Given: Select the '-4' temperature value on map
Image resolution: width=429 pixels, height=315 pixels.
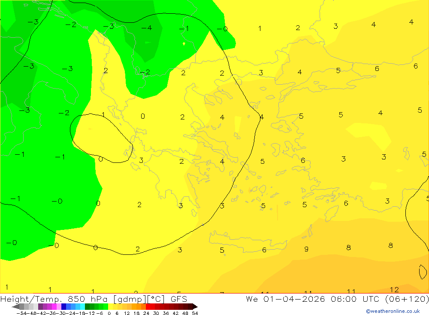Looking at the screenshot, I should [146, 28].
